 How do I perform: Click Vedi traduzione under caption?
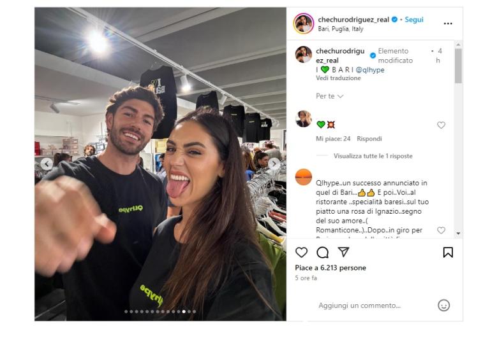click(x=338, y=78)
